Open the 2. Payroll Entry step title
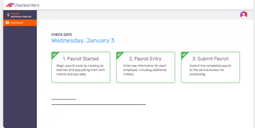Viewport: 255px width, 128px height. pyautogui.click(x=145, y=59)
